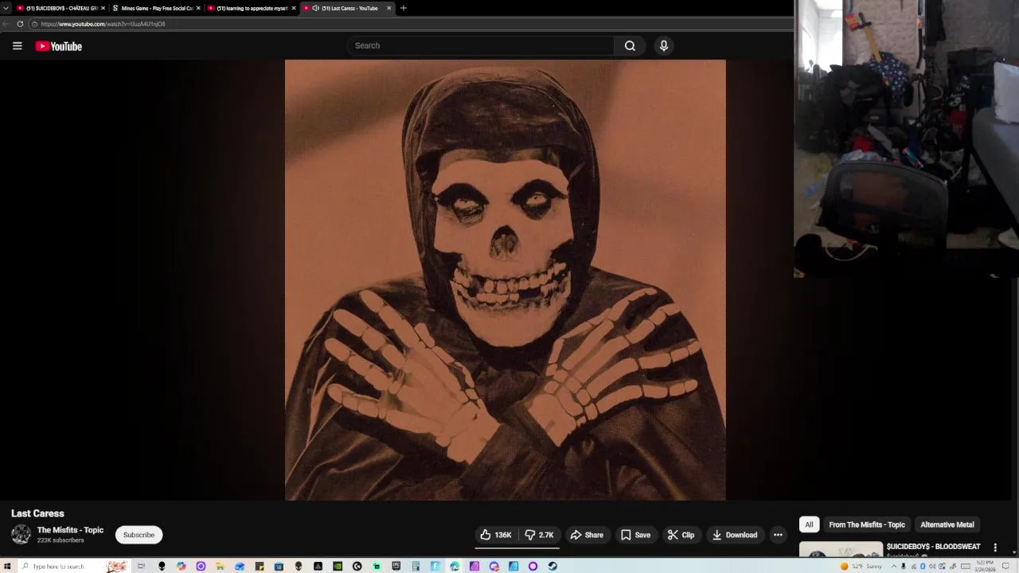Image resolution: width=1019 pixels, height=573 pixels.
Task: Open the taskbar clock and date
Action: [985, 566]
